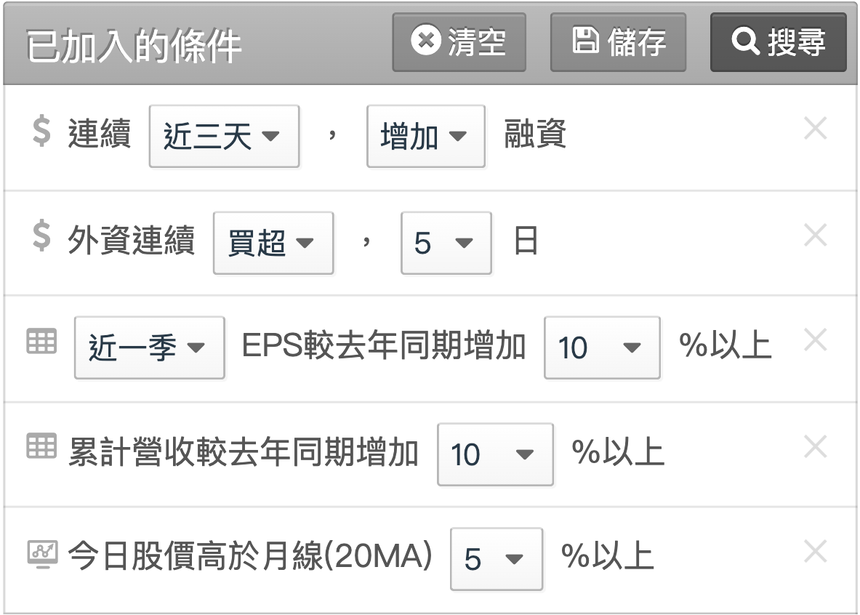Click the 清空 clear button

[x=459, y=42]
